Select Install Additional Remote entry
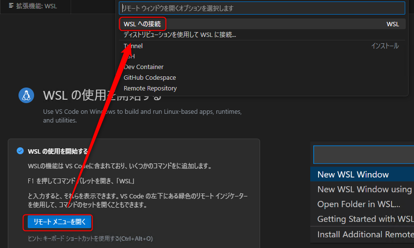 [x=362, y=234]
